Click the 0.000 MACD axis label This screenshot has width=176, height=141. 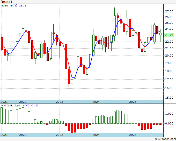(x=169, y=123)
